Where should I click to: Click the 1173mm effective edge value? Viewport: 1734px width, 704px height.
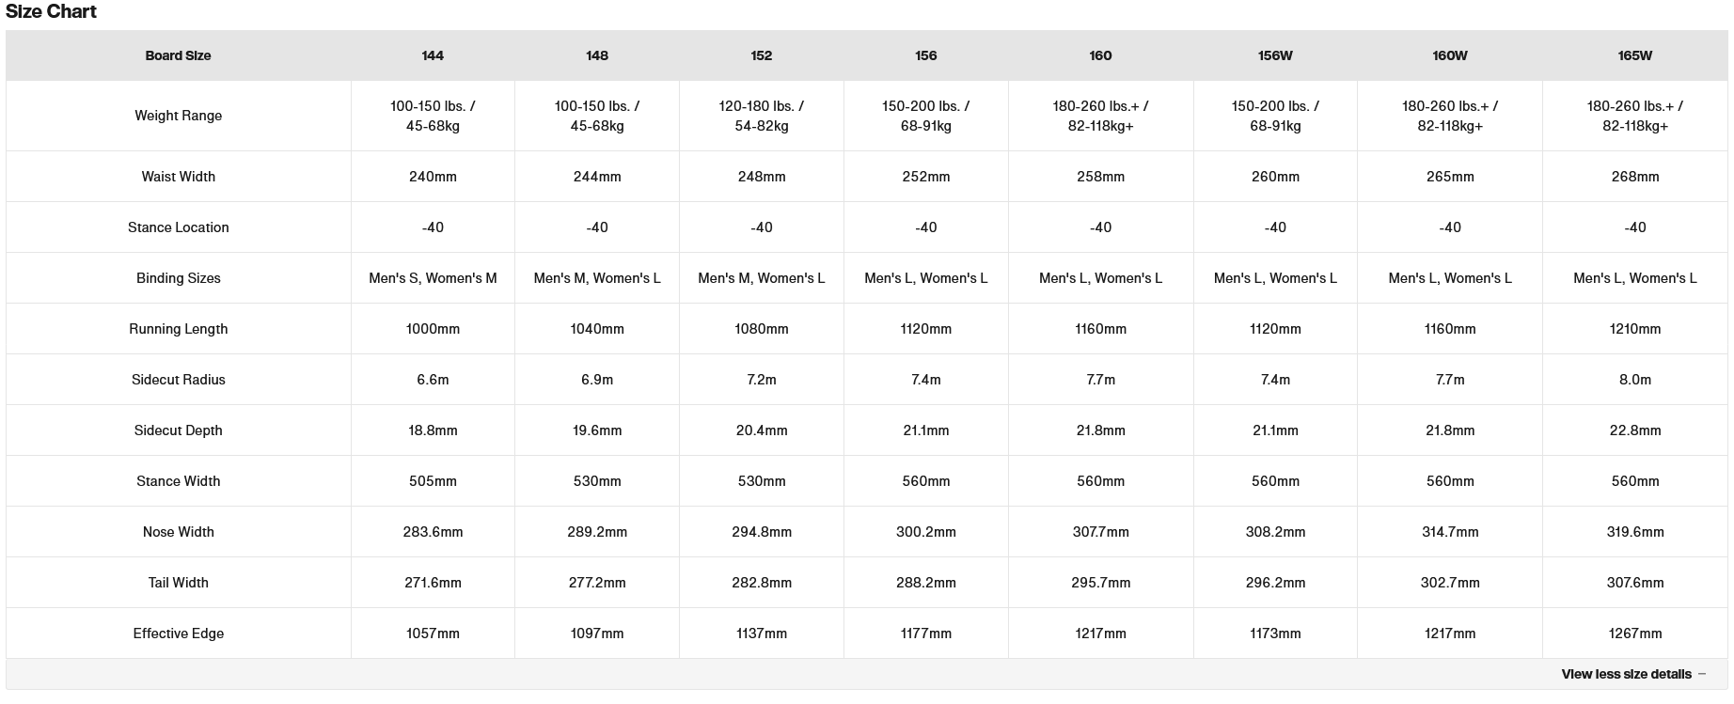coord(1274,634)
